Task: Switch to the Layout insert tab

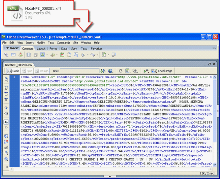Action: (41, 48)
